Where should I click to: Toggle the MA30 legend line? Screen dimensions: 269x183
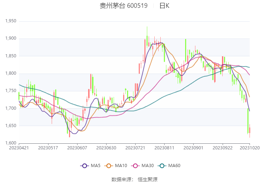(142, 166)
